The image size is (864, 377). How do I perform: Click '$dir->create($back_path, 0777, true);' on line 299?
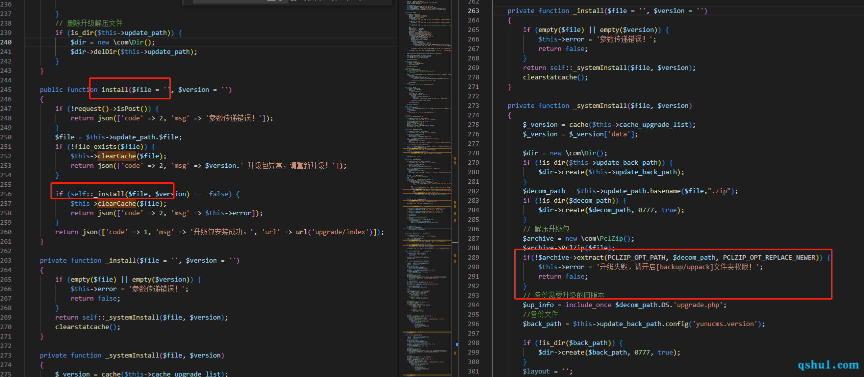click(609, 352)
